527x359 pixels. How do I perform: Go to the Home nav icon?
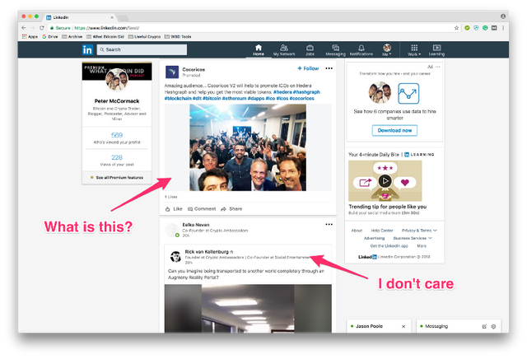tap(258, 50)
